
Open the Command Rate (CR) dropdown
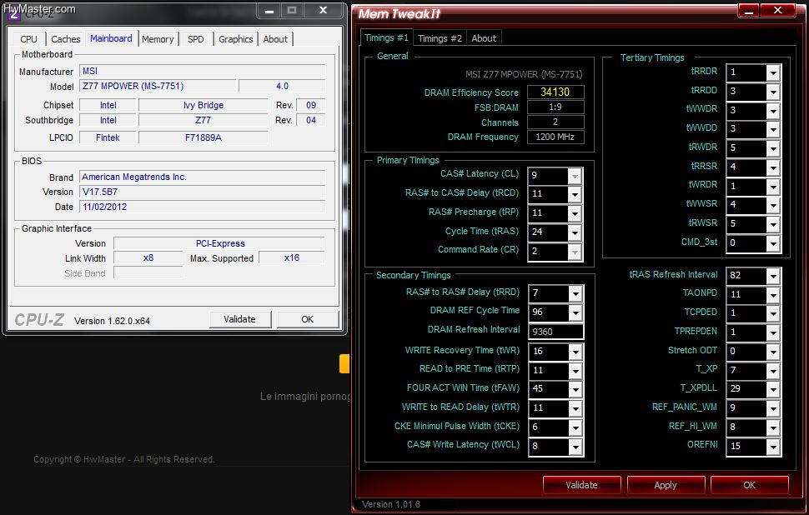click(575, 252)
